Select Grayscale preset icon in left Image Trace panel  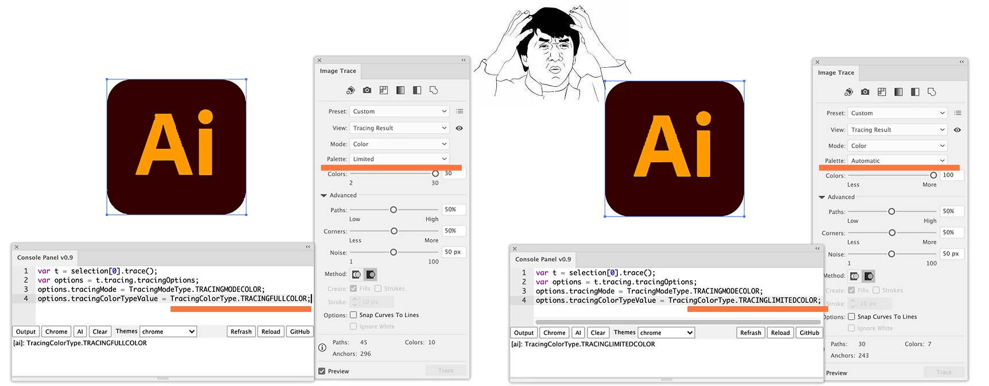point(400,90)
